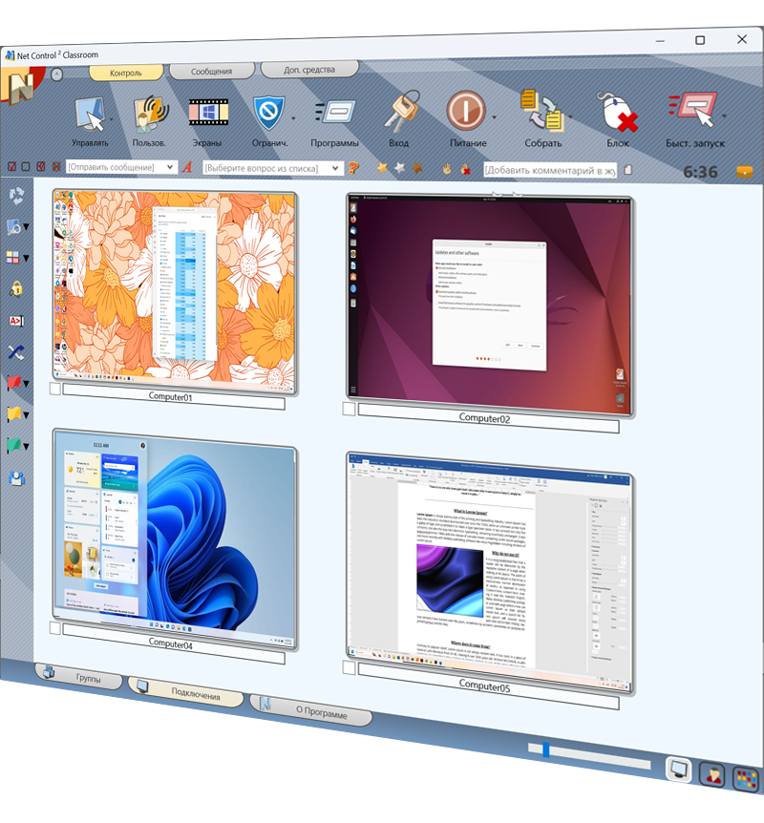This screenshot has height=823, width=764.
Task: Switch to the Сообщения tab
Action: pyautogui.click(x=211, y=71)
